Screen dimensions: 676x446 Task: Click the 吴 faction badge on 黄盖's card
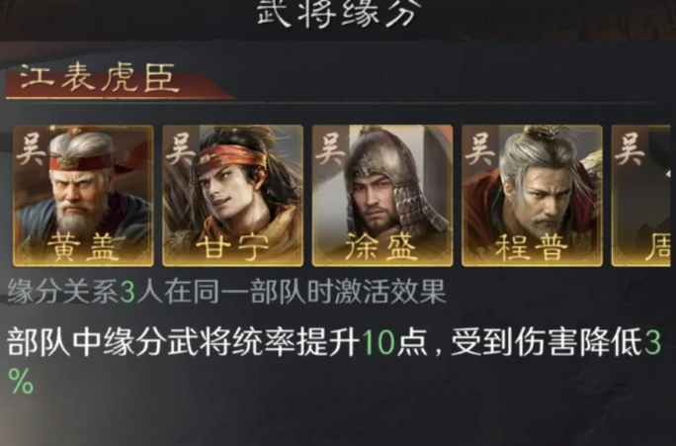click(31, 149)
